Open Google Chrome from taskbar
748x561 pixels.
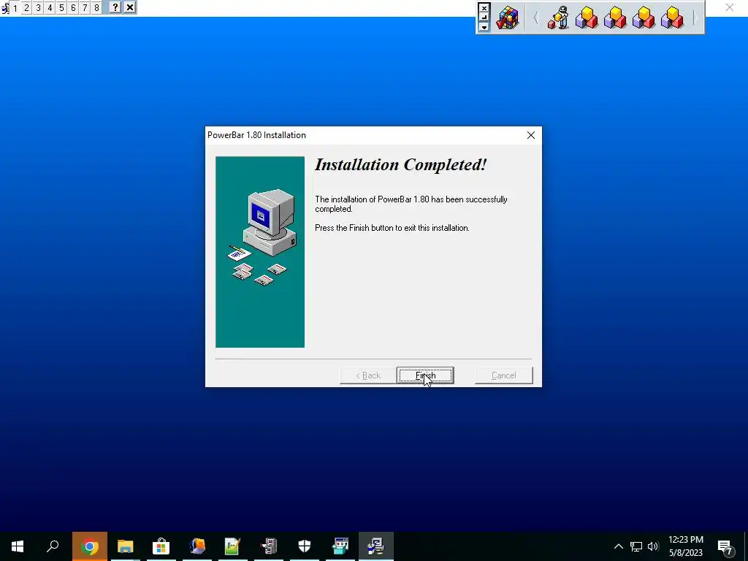(x=90, y=546)
